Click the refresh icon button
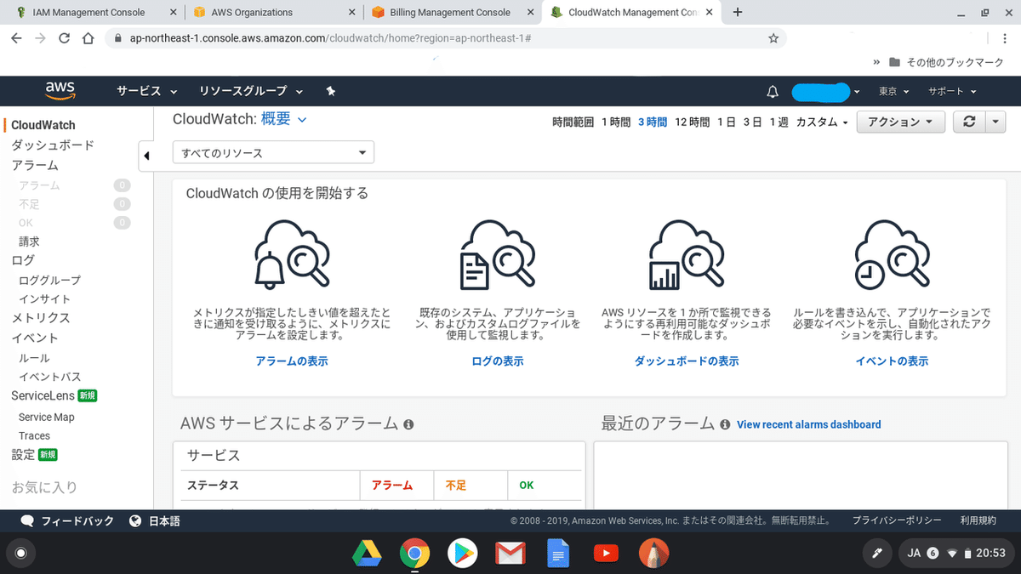The height and width of the screenshot is (574, 1021). click(x=969, y=122)
